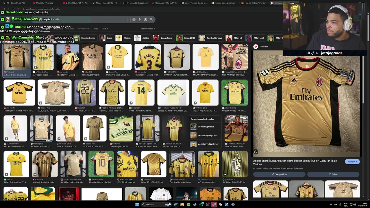Expand the Ferramentas tools dropdown

click(x=148, y=29)
